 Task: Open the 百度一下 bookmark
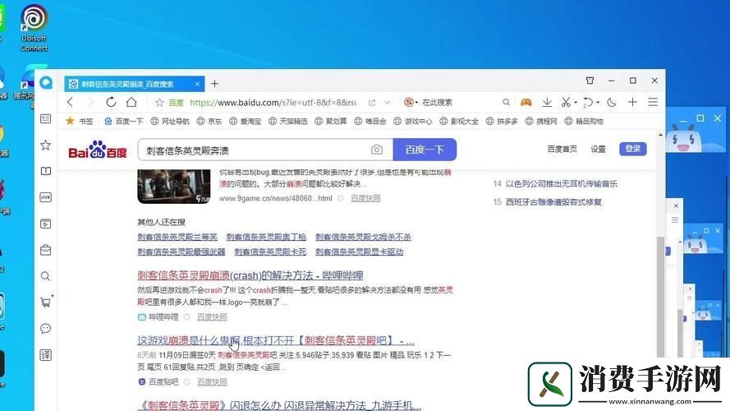pyautogui.click(x=124, y=121)
